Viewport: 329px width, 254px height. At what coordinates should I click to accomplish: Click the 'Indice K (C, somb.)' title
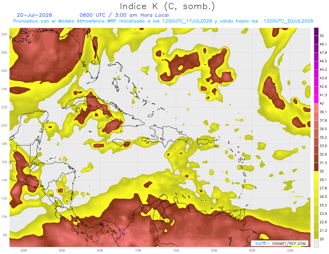168,6
